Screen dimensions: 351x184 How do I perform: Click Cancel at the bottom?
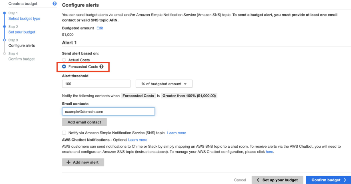240,180
